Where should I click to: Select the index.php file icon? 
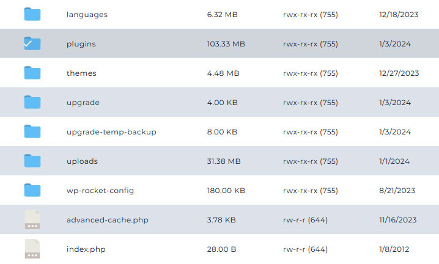click(32, 249)
